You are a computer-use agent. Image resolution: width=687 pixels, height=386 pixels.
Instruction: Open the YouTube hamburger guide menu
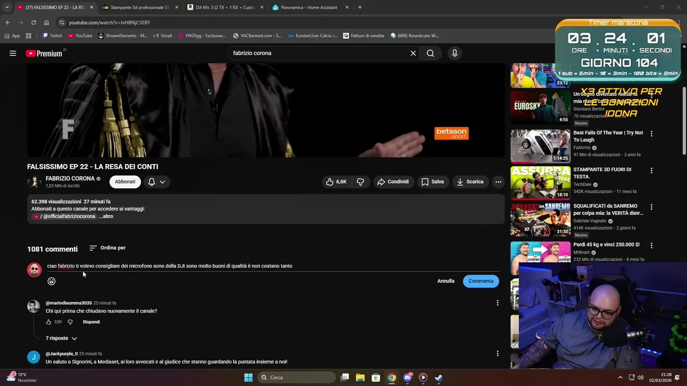(x=13, y=53)
